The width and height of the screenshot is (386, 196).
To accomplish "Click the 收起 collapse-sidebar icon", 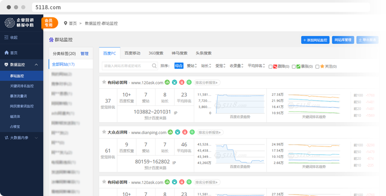I will [6, 37].
